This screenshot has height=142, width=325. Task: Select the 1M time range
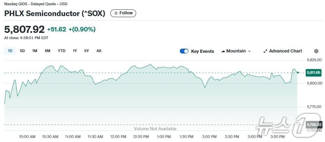coord(35,51)
